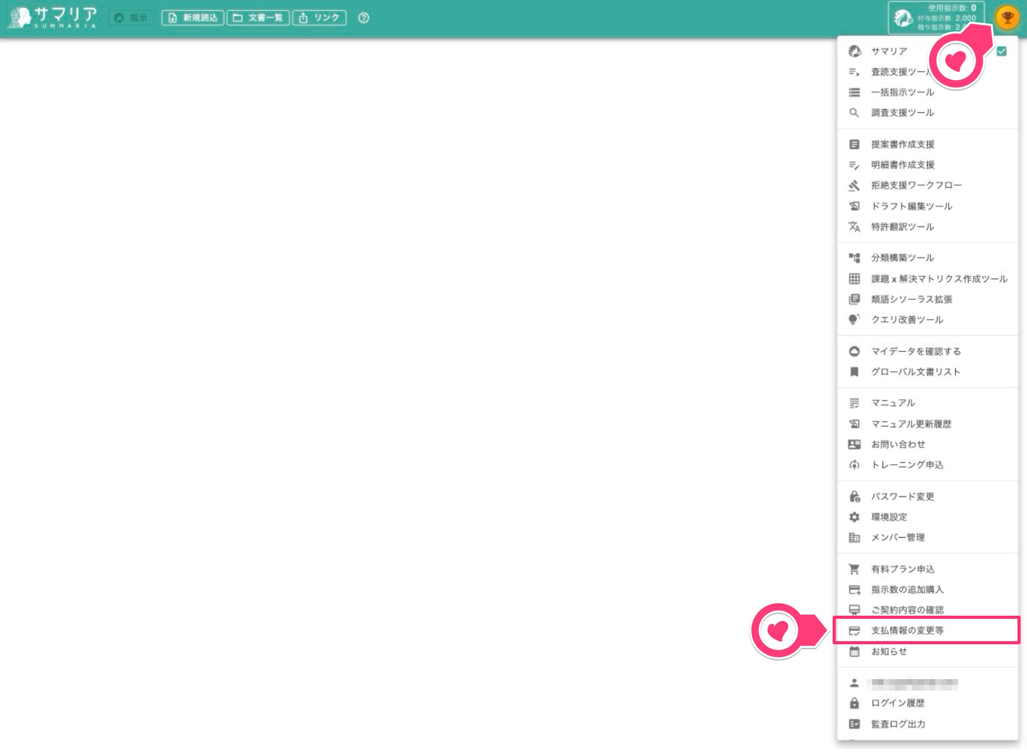Choose 支払情報の変更等 in the menu
The image size is (1027, 754).
[x=927, y=630]
